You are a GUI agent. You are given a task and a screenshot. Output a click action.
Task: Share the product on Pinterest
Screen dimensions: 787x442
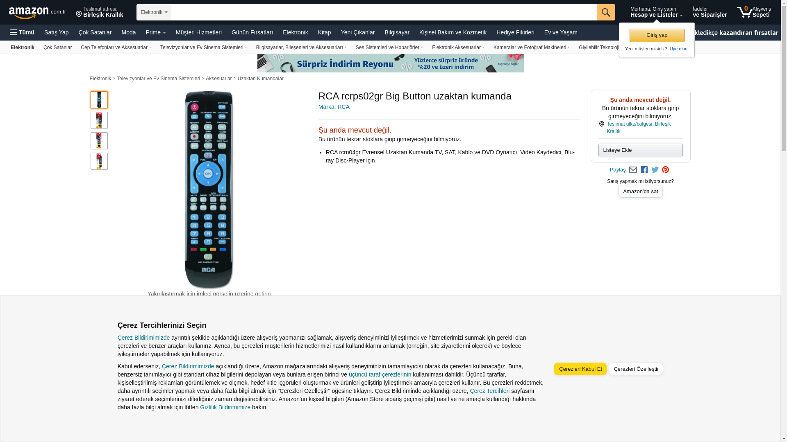coord(665,170)
